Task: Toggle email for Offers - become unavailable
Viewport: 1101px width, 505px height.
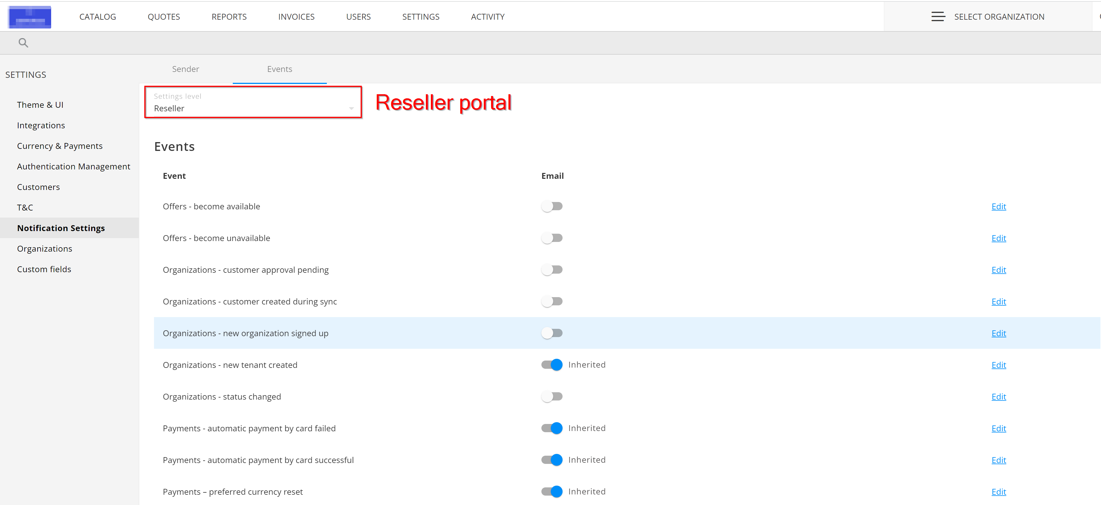Action: [x=552, y=238]
